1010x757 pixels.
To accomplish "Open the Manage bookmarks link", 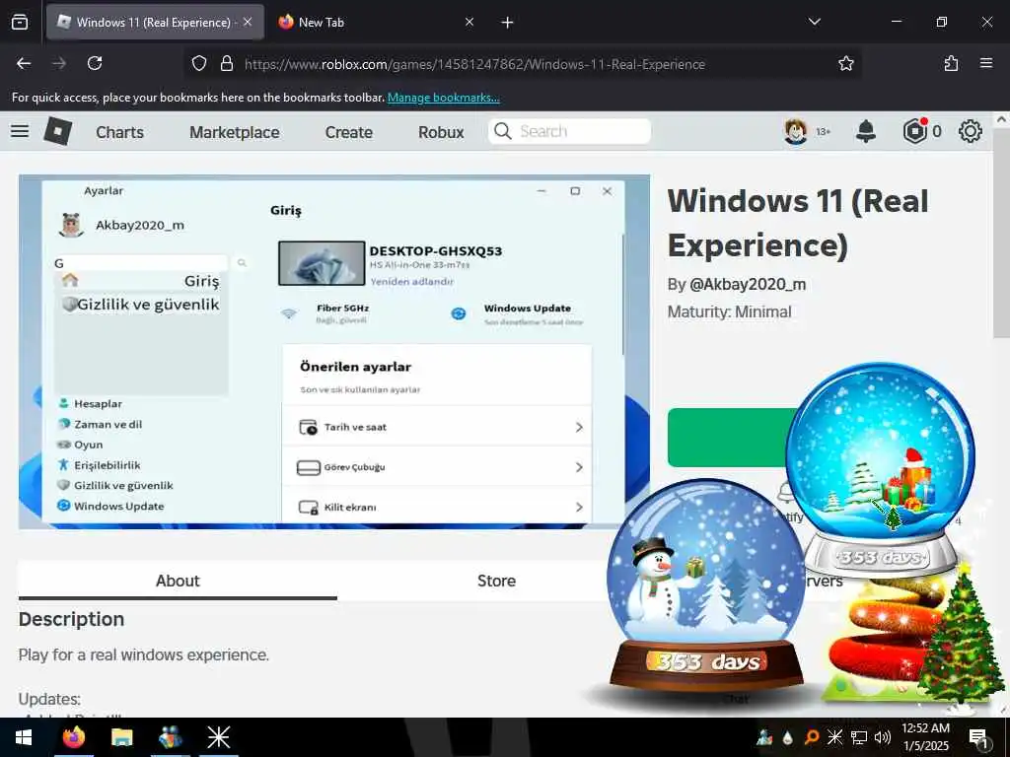I will [443, 98].
